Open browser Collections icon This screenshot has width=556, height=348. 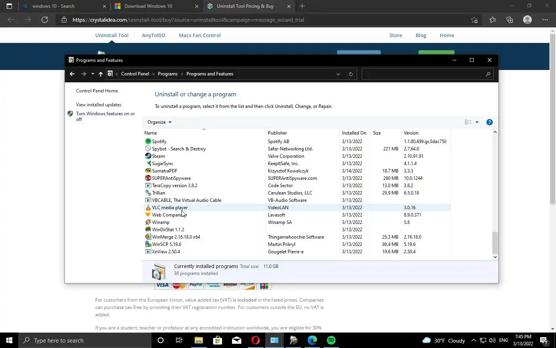tap(510, 20)
